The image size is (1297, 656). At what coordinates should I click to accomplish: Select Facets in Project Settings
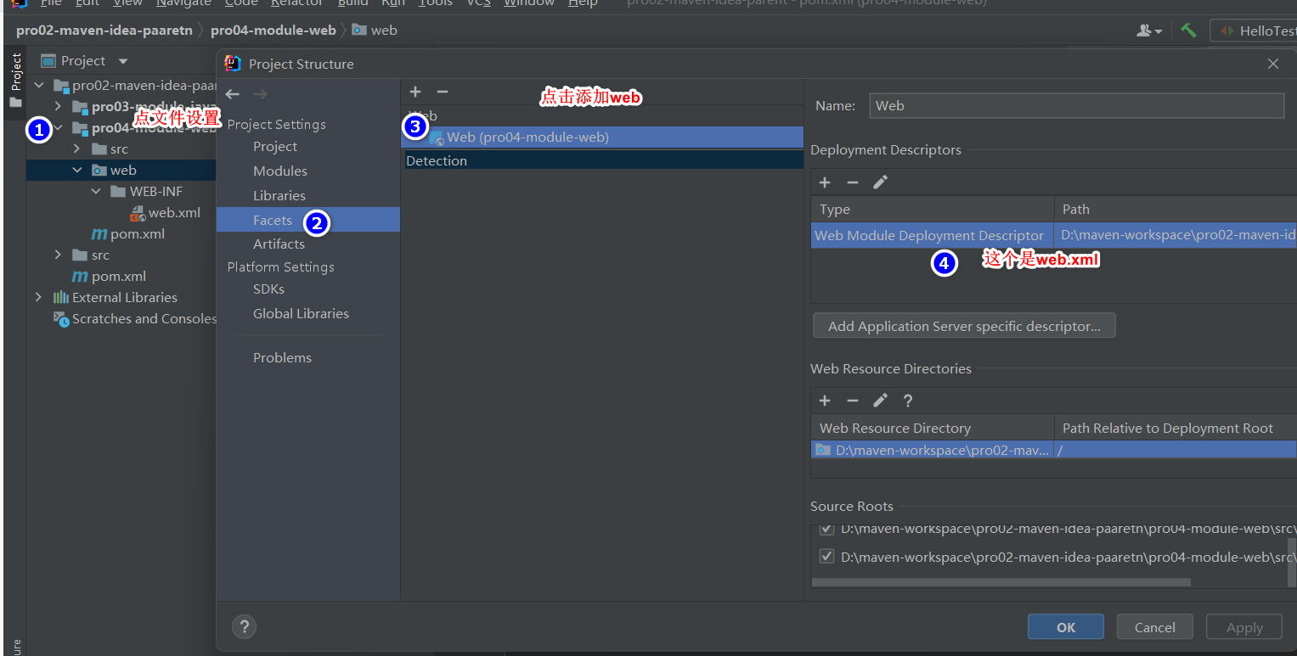308,220
